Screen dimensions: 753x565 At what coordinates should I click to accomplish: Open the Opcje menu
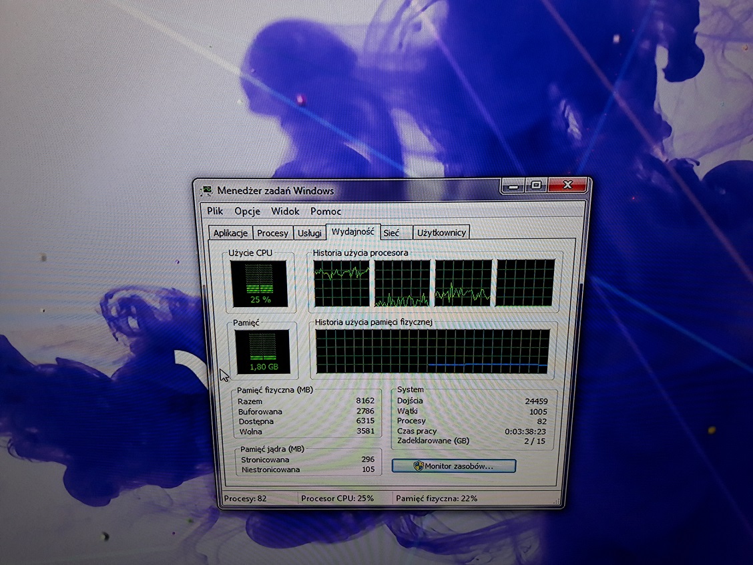(x=246, y=211)
